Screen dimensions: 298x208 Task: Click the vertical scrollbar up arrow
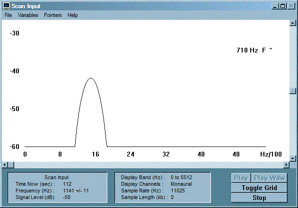293,23
